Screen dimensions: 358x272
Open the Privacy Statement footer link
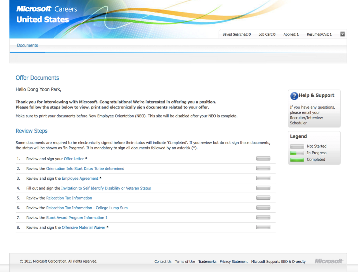click(234, 262)
